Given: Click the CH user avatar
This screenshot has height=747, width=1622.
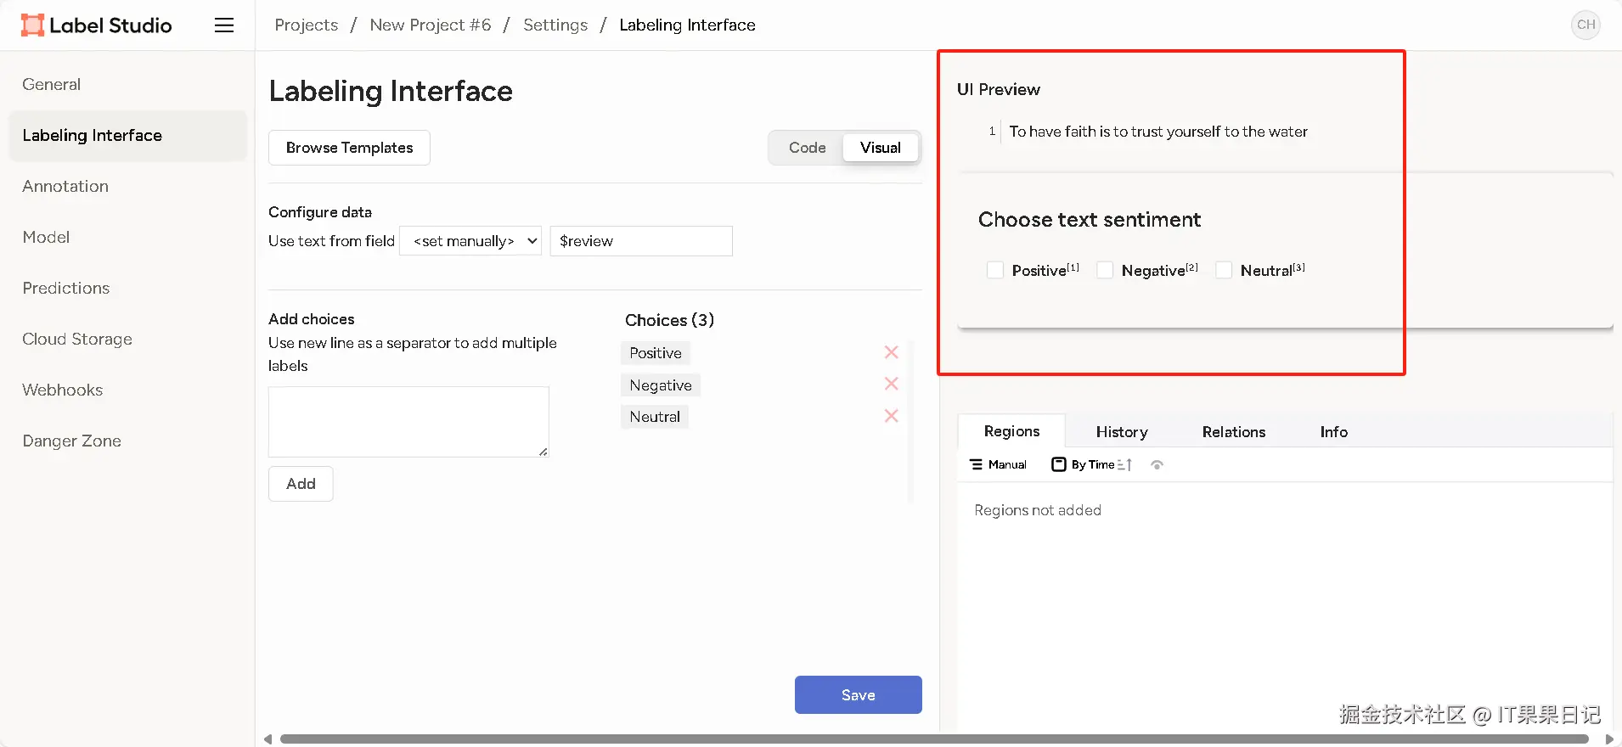Looking at the screenshot, I should (1585, 25).
